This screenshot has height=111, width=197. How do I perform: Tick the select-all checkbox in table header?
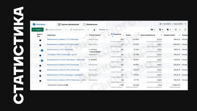33,35
